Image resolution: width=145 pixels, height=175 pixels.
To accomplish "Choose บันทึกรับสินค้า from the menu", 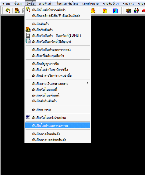I will [x=58, y=30].
